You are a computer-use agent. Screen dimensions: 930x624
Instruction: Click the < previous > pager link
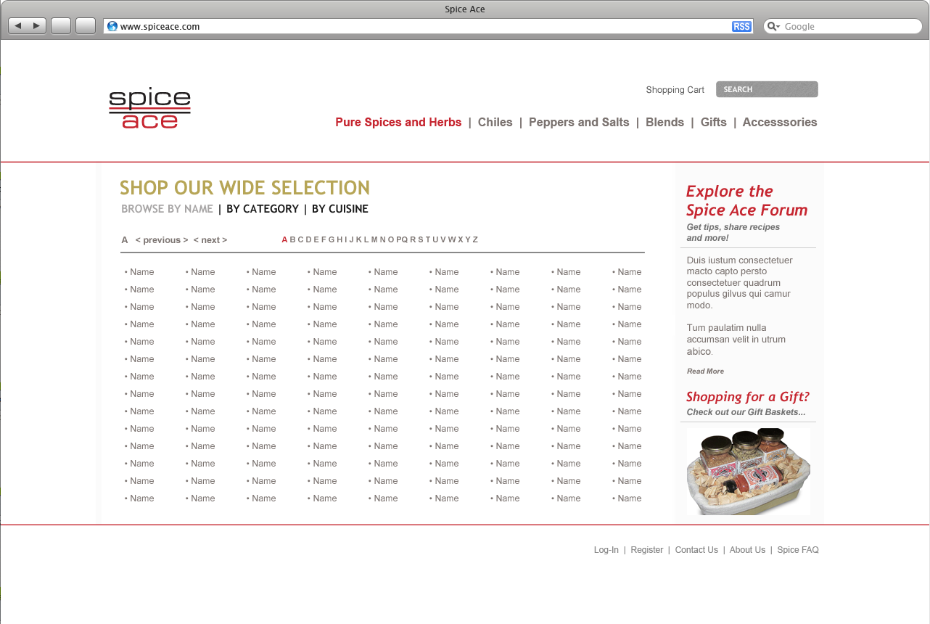click(162, 240)
